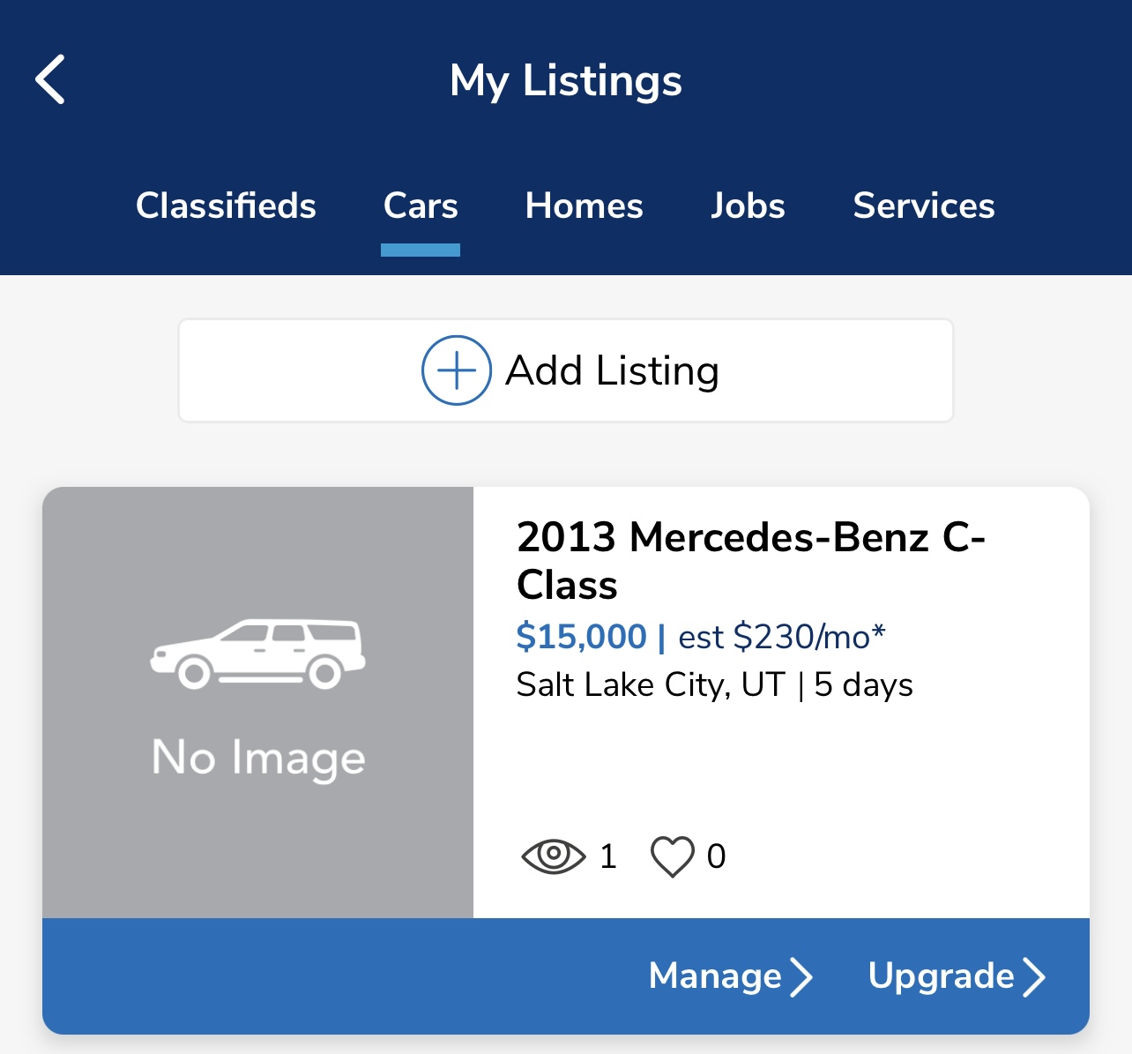Viewport: 1132px width, 1054px height.
Task: Tap Upgrade on the listing card
Action: click(957, 976)
